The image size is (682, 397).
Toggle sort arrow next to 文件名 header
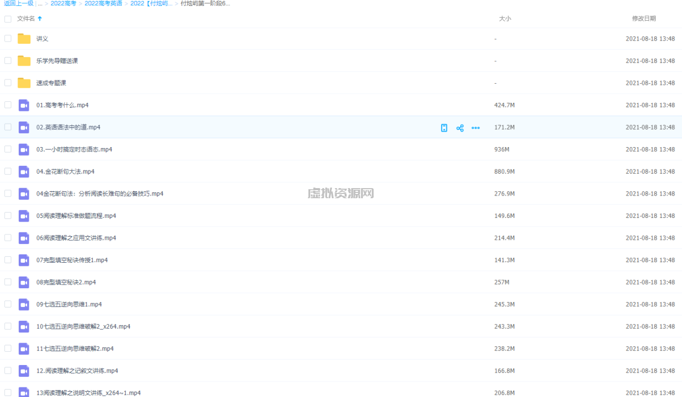tap(40, 19)
